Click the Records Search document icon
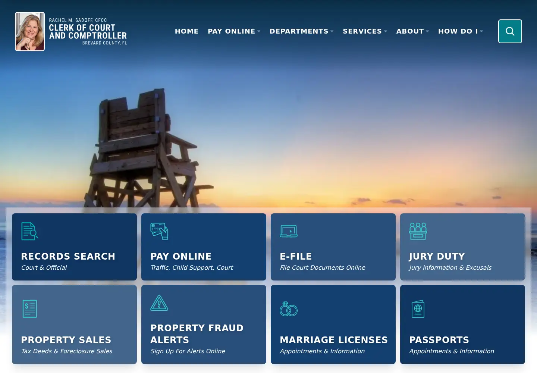This screenshot has width=537, height=373. coord(30,231)
